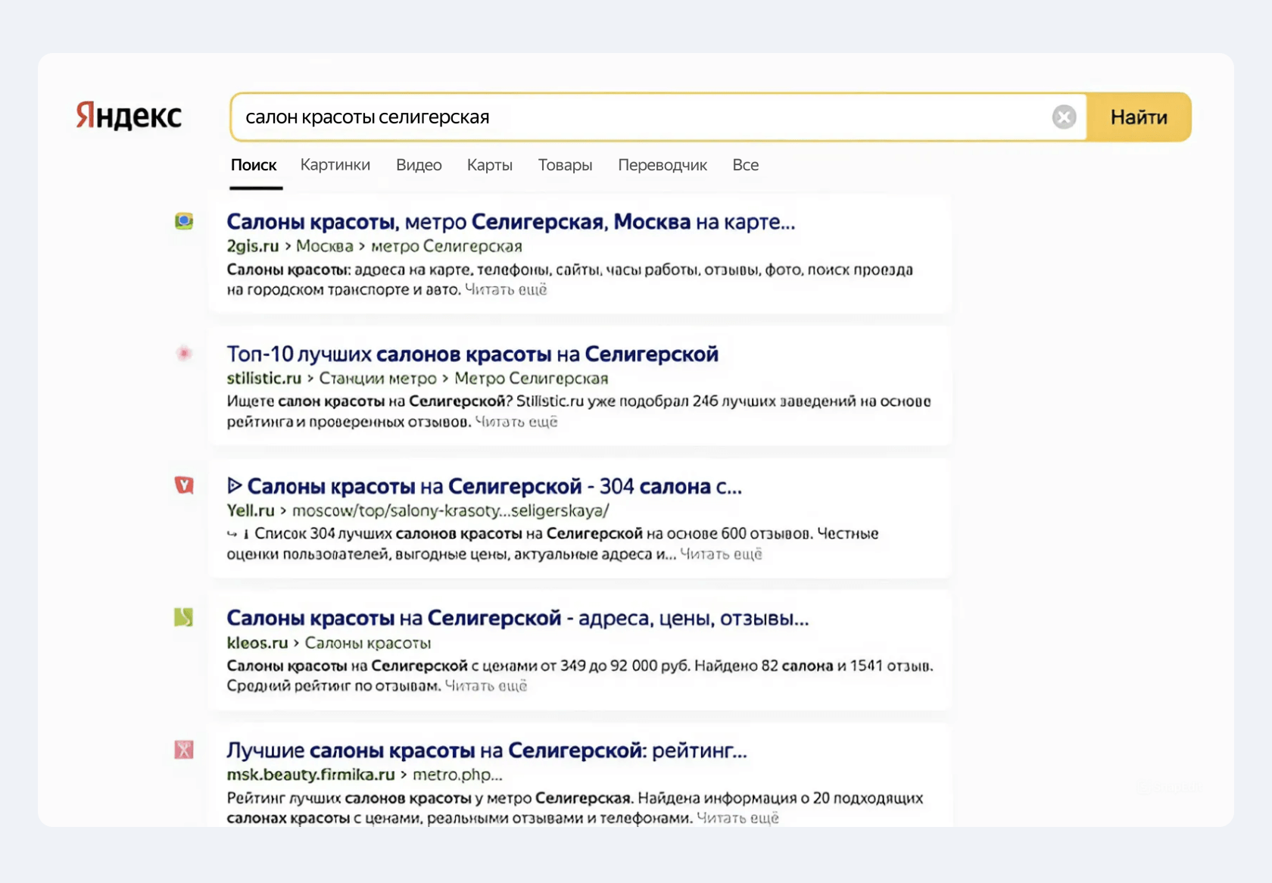Click the Yell.ru favicon beside the third result
1272x883 pixels.
[184, 485]
